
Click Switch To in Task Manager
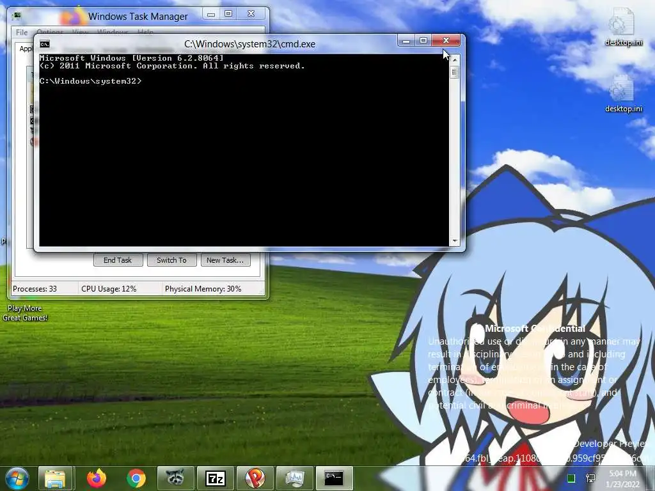[171, 260]
